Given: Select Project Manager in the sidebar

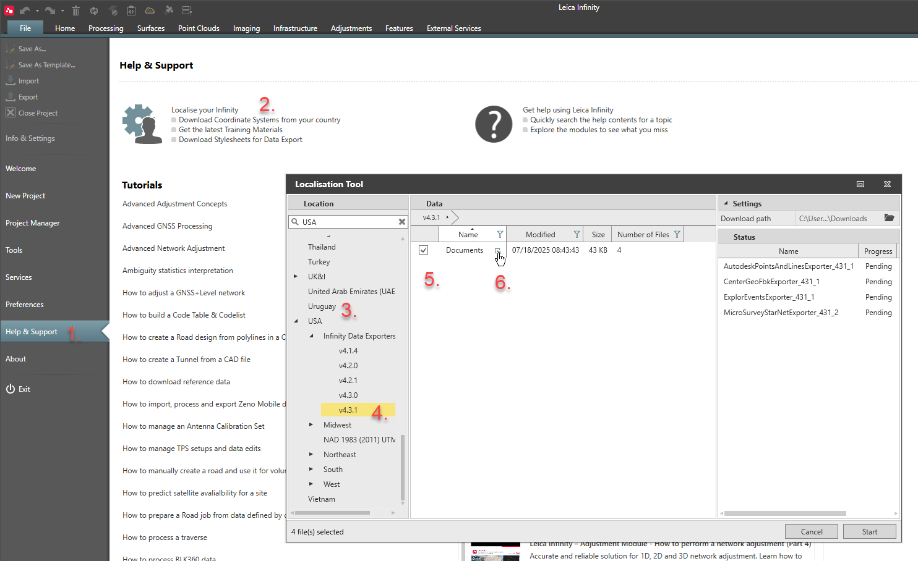Looking at the screenshot, I should (x=33, y=223).
